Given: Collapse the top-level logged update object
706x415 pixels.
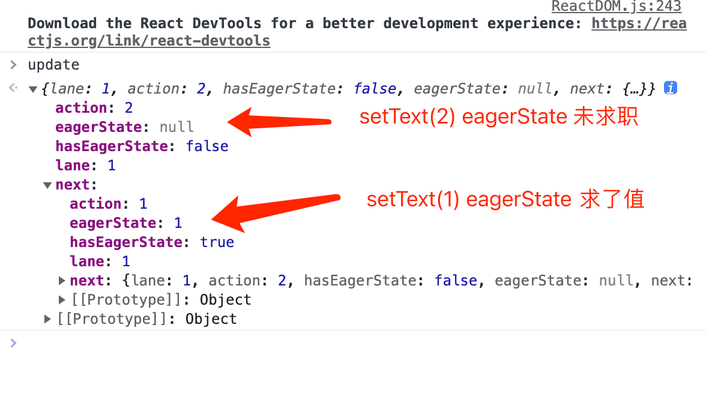Looking at the screenshot, I should point(33,89).
